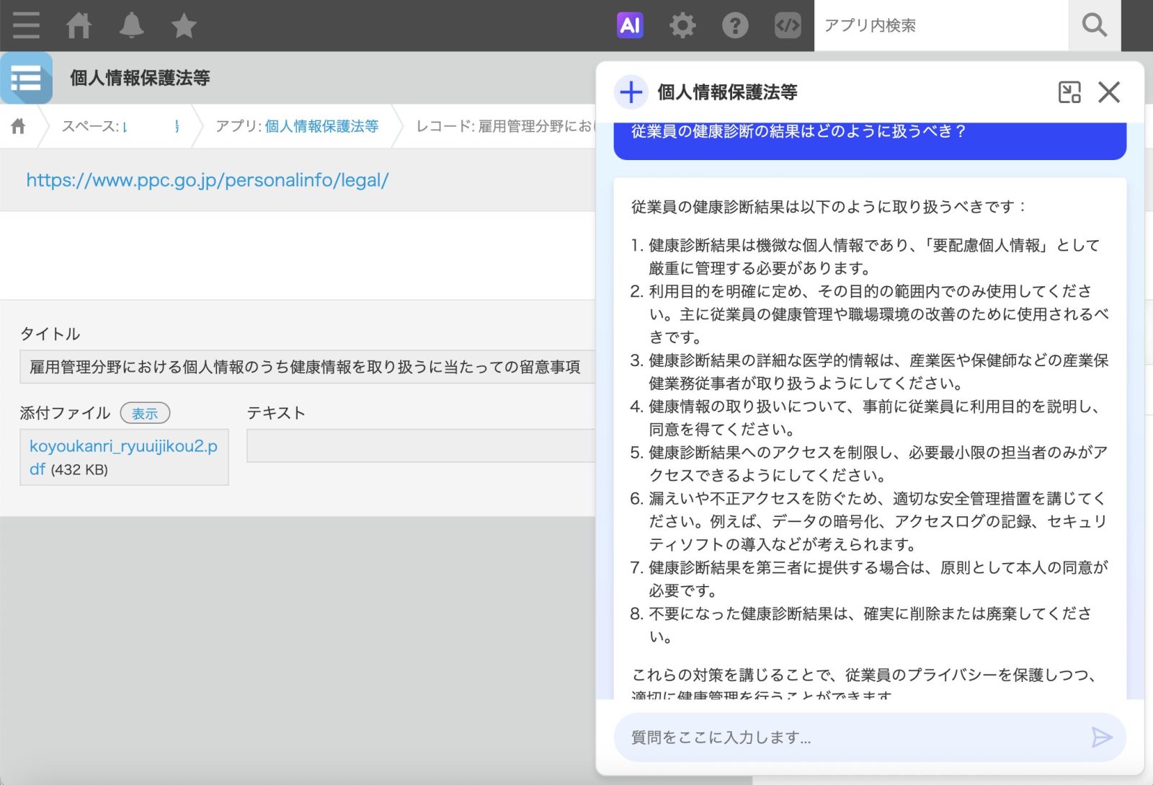Open breadcrumb app link 個人情報保護法等
1153x785 pixels.
pos(321,126)
